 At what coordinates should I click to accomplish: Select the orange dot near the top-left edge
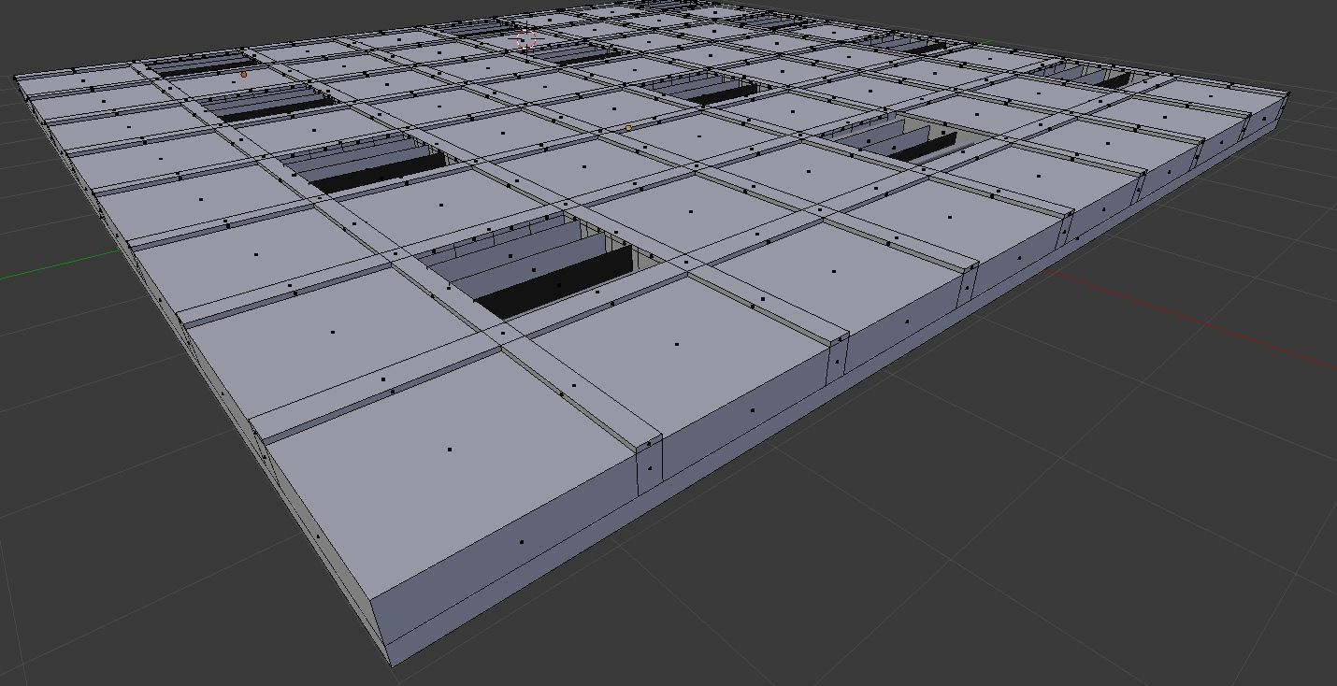click(244, 74)
